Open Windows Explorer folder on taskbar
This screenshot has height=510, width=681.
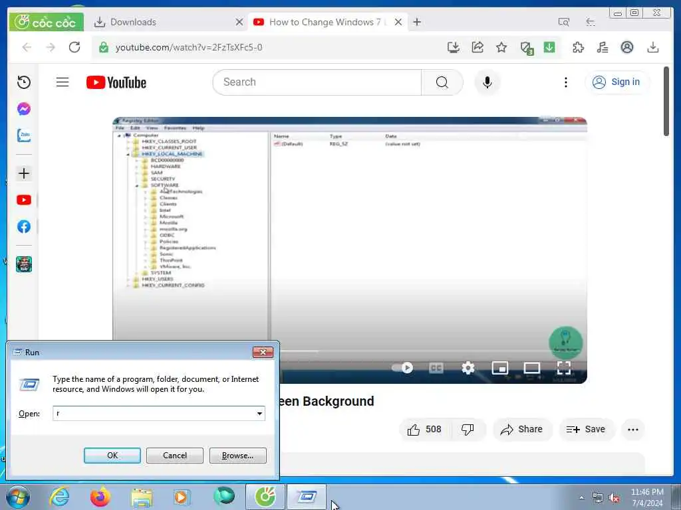click(142, 497)
